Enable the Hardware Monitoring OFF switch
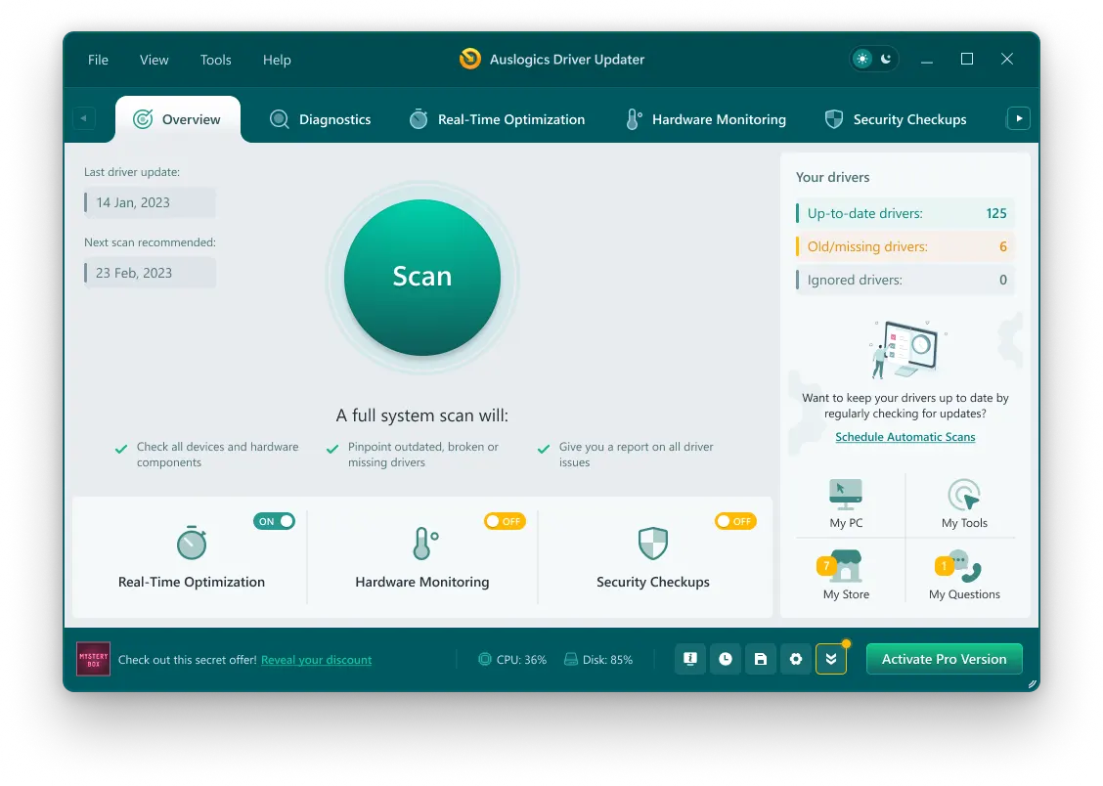 coord(505,521)
